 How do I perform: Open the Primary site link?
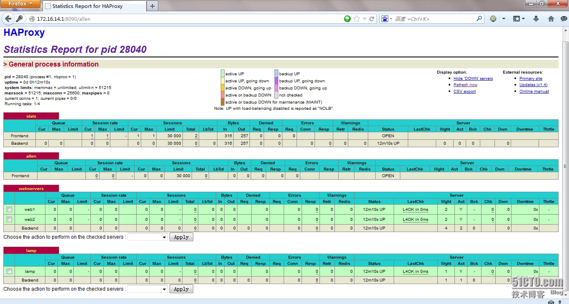tap(531, 78)
